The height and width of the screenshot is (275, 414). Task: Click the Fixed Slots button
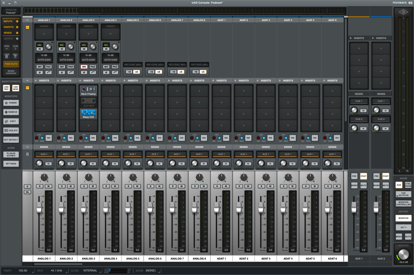coord(11,64)
